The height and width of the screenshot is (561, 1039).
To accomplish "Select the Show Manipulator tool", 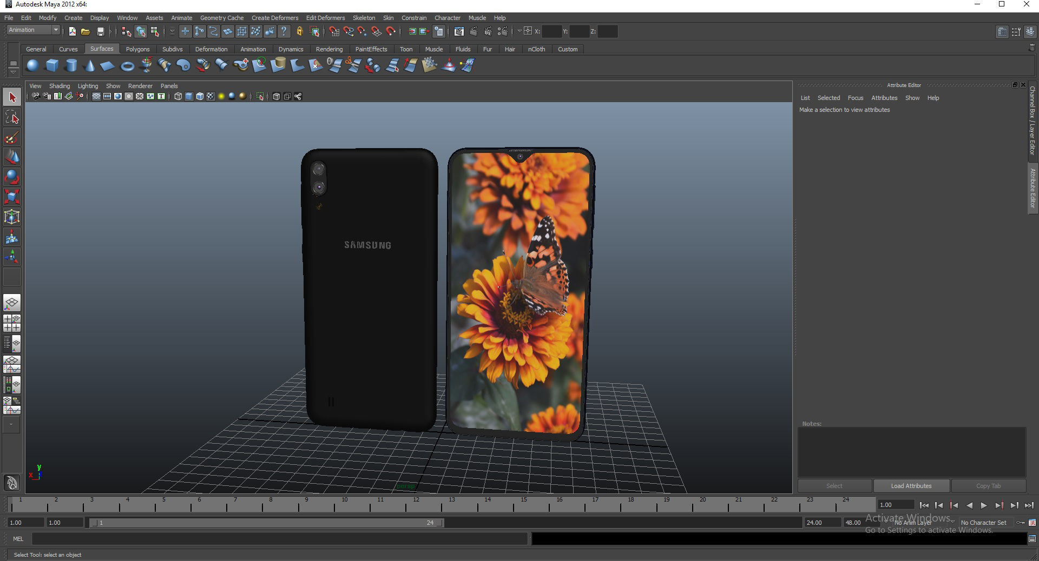I will coord(12,257).
